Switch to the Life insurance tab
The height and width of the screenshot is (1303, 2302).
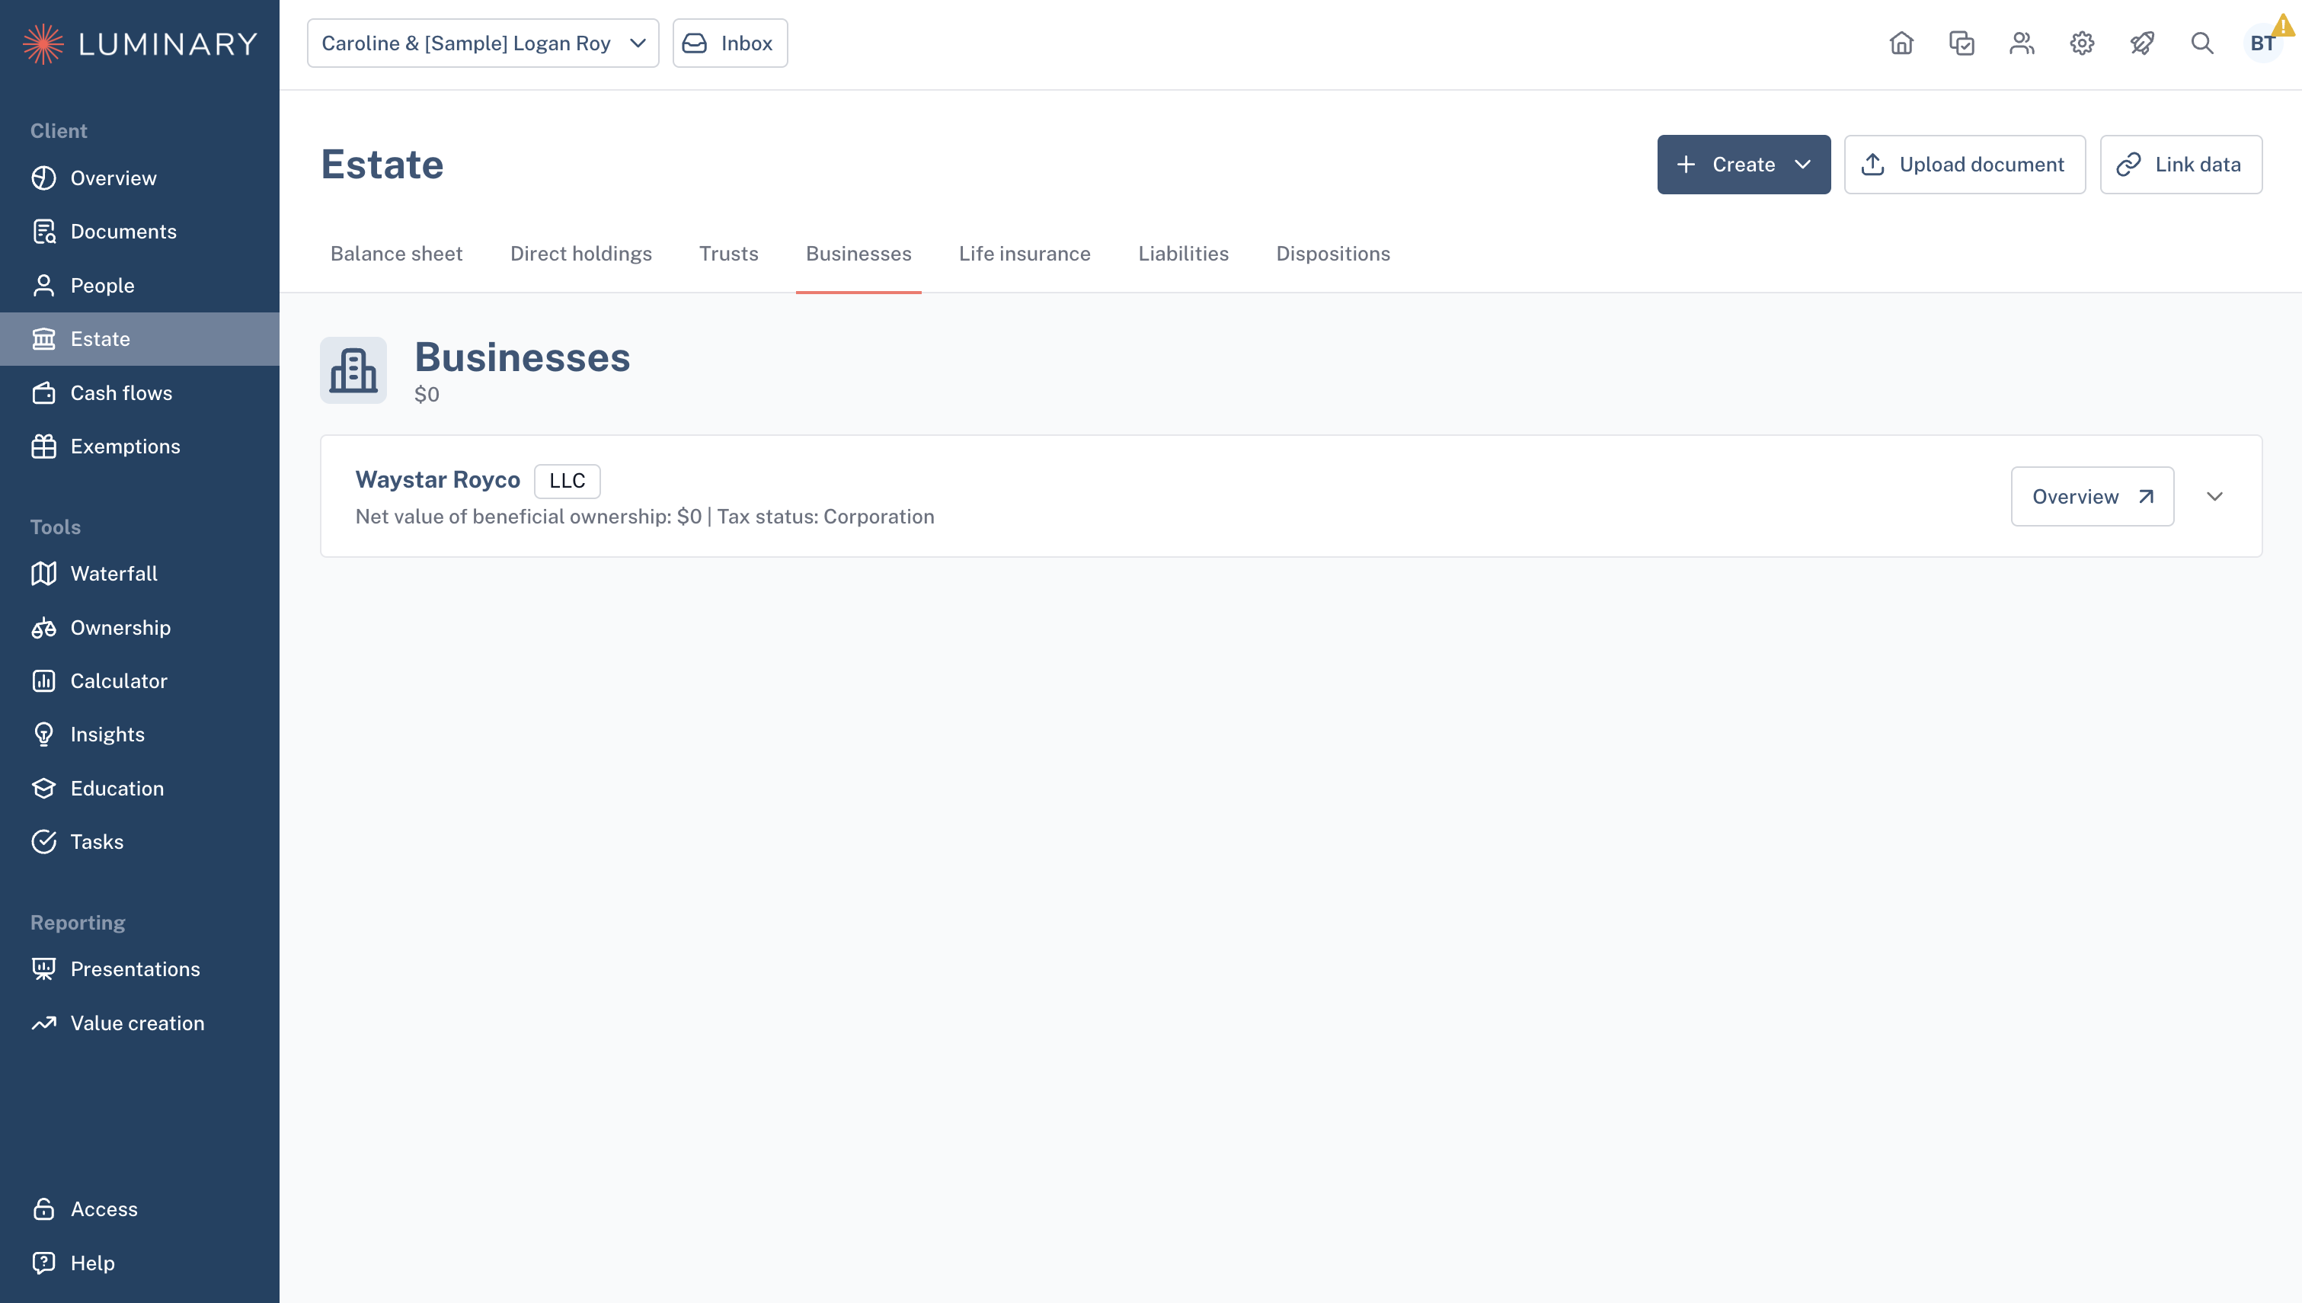coord(1024,255)
